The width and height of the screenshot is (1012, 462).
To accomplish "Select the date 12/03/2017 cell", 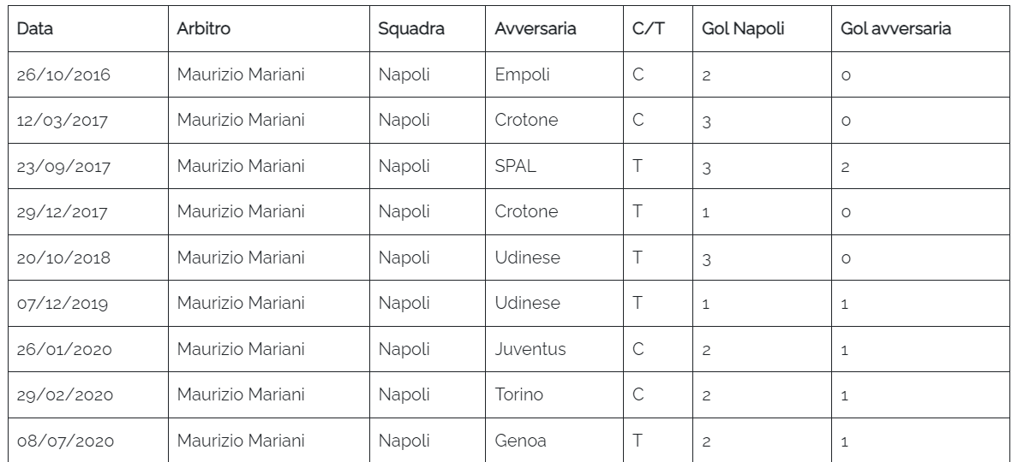I will point(63,121).
